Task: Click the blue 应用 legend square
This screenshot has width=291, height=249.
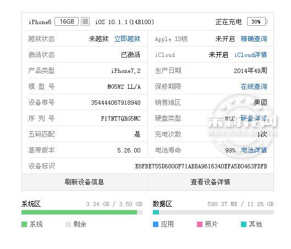Action: (156, 224)
